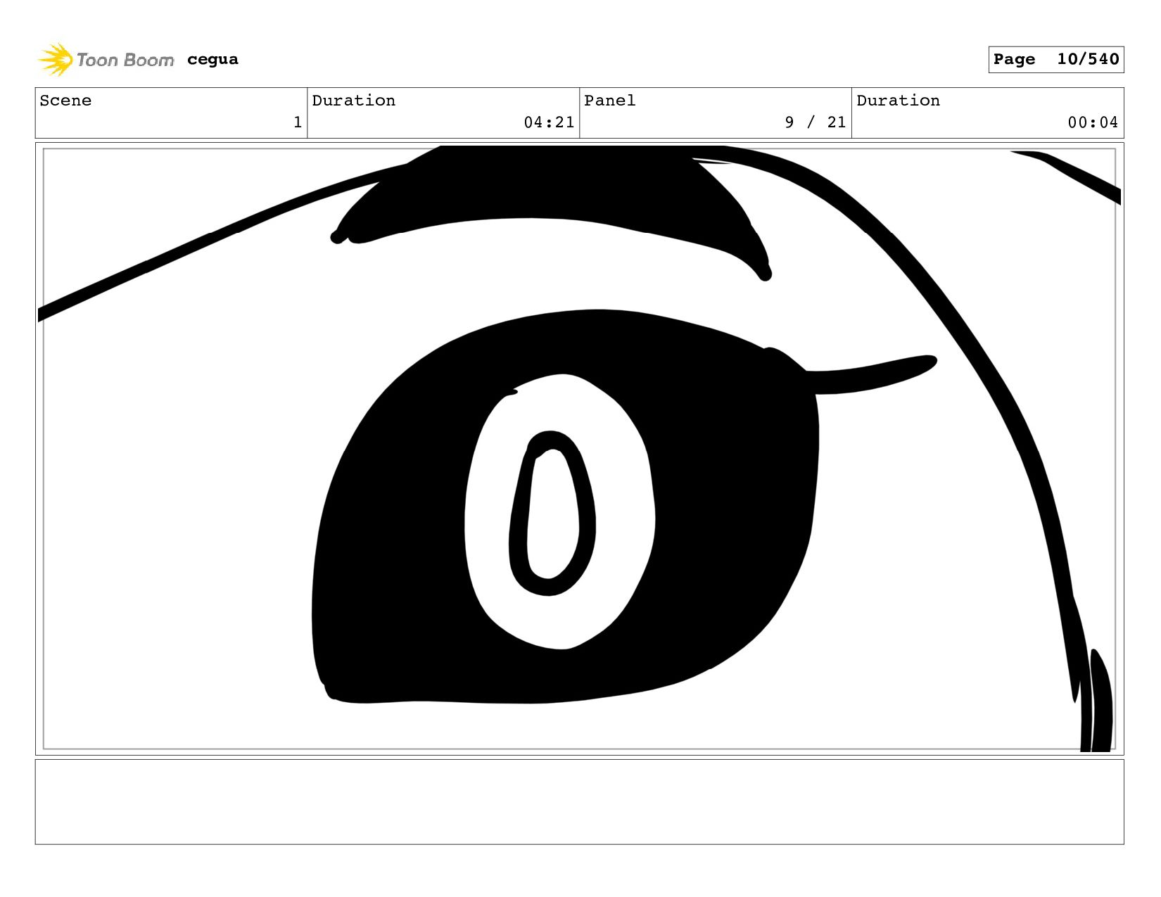Click the 'Page 10/540' box

pyautogui.click(x=1055, y=59)
